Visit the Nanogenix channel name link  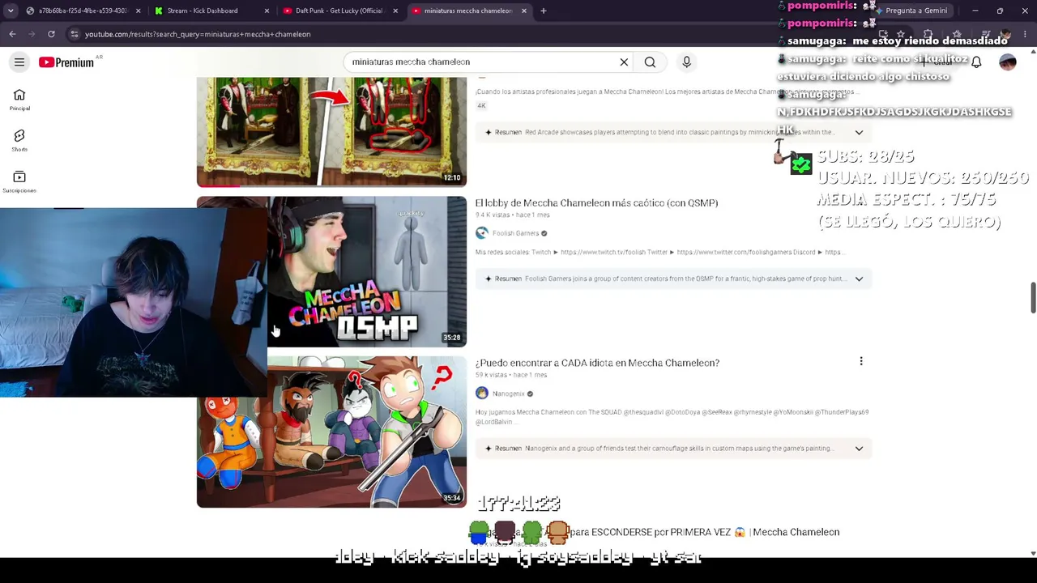click(508, 394)
